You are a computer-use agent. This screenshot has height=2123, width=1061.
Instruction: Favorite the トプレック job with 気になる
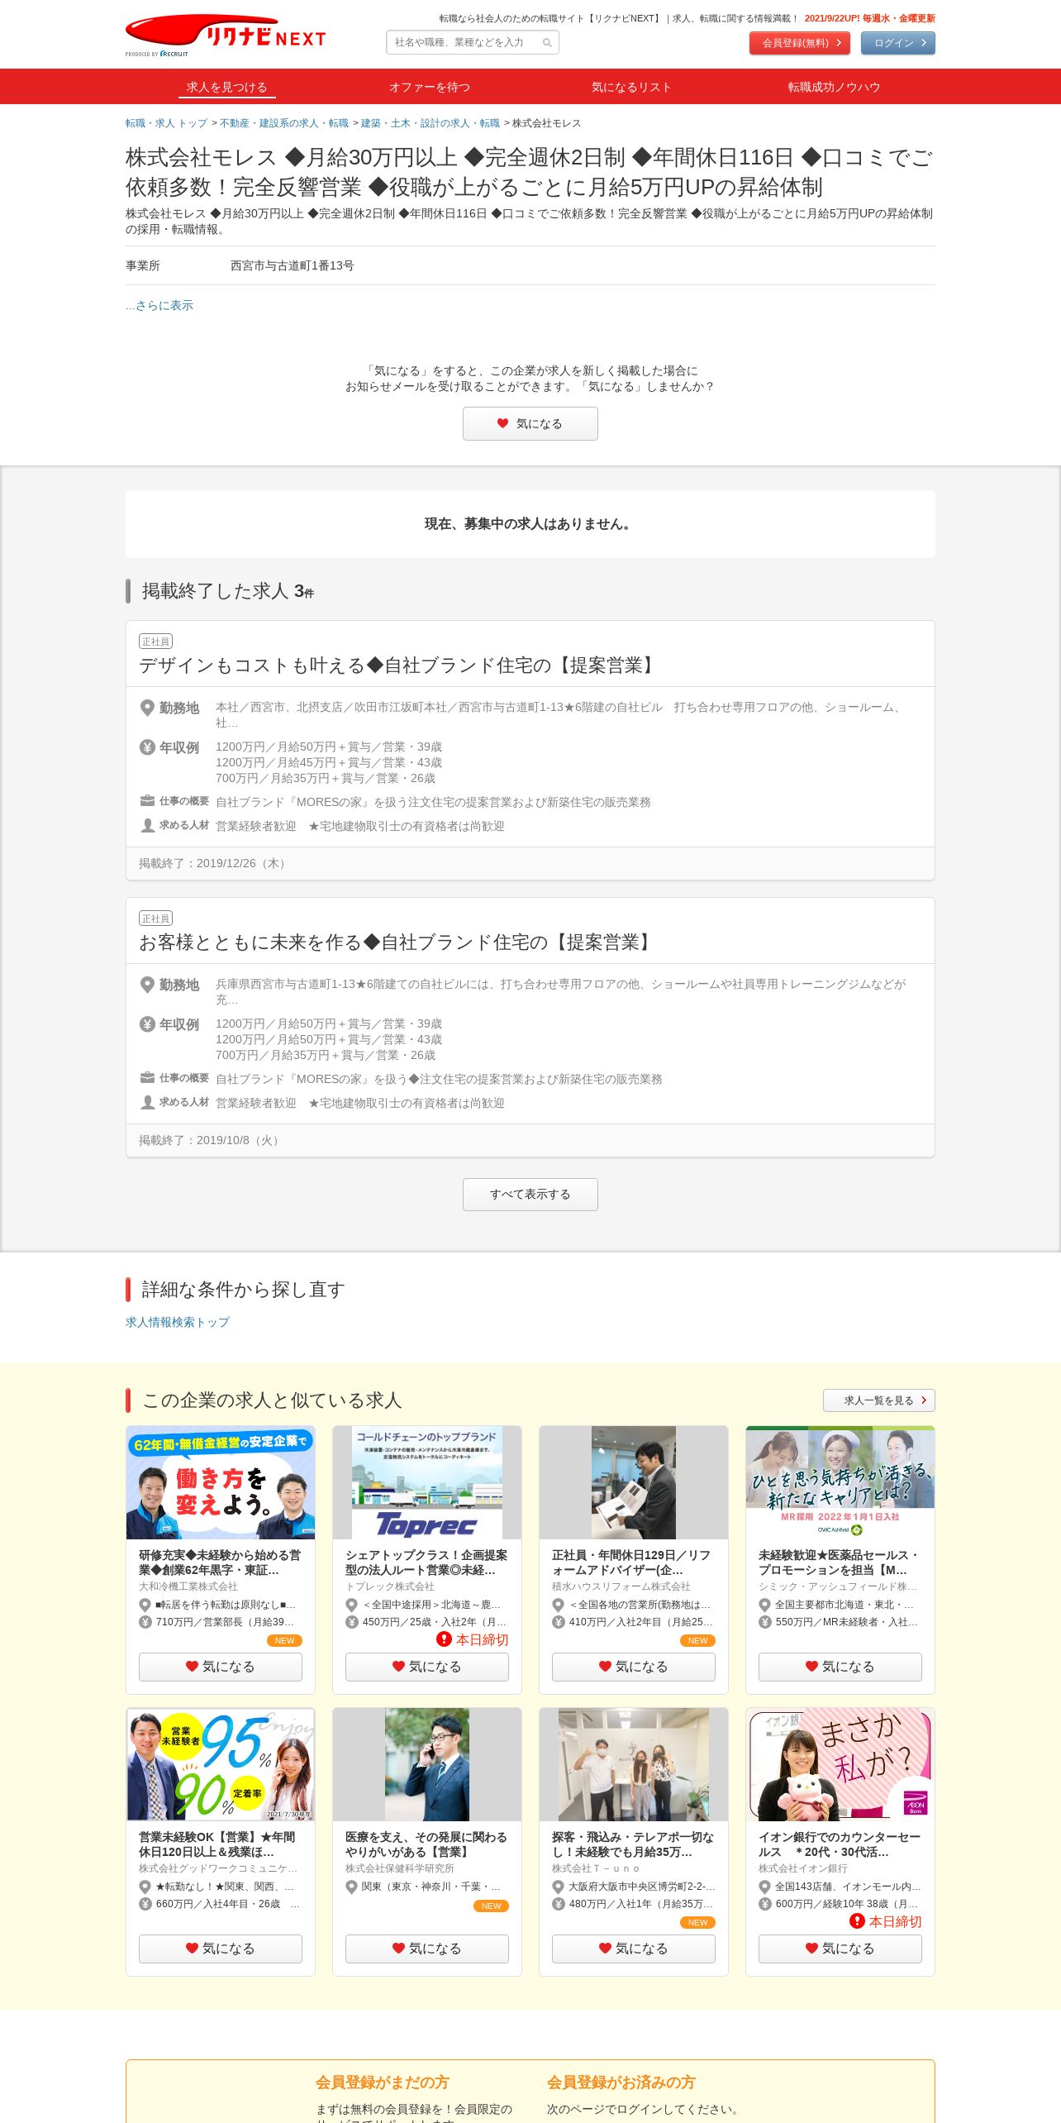[x=427, y=1667]
